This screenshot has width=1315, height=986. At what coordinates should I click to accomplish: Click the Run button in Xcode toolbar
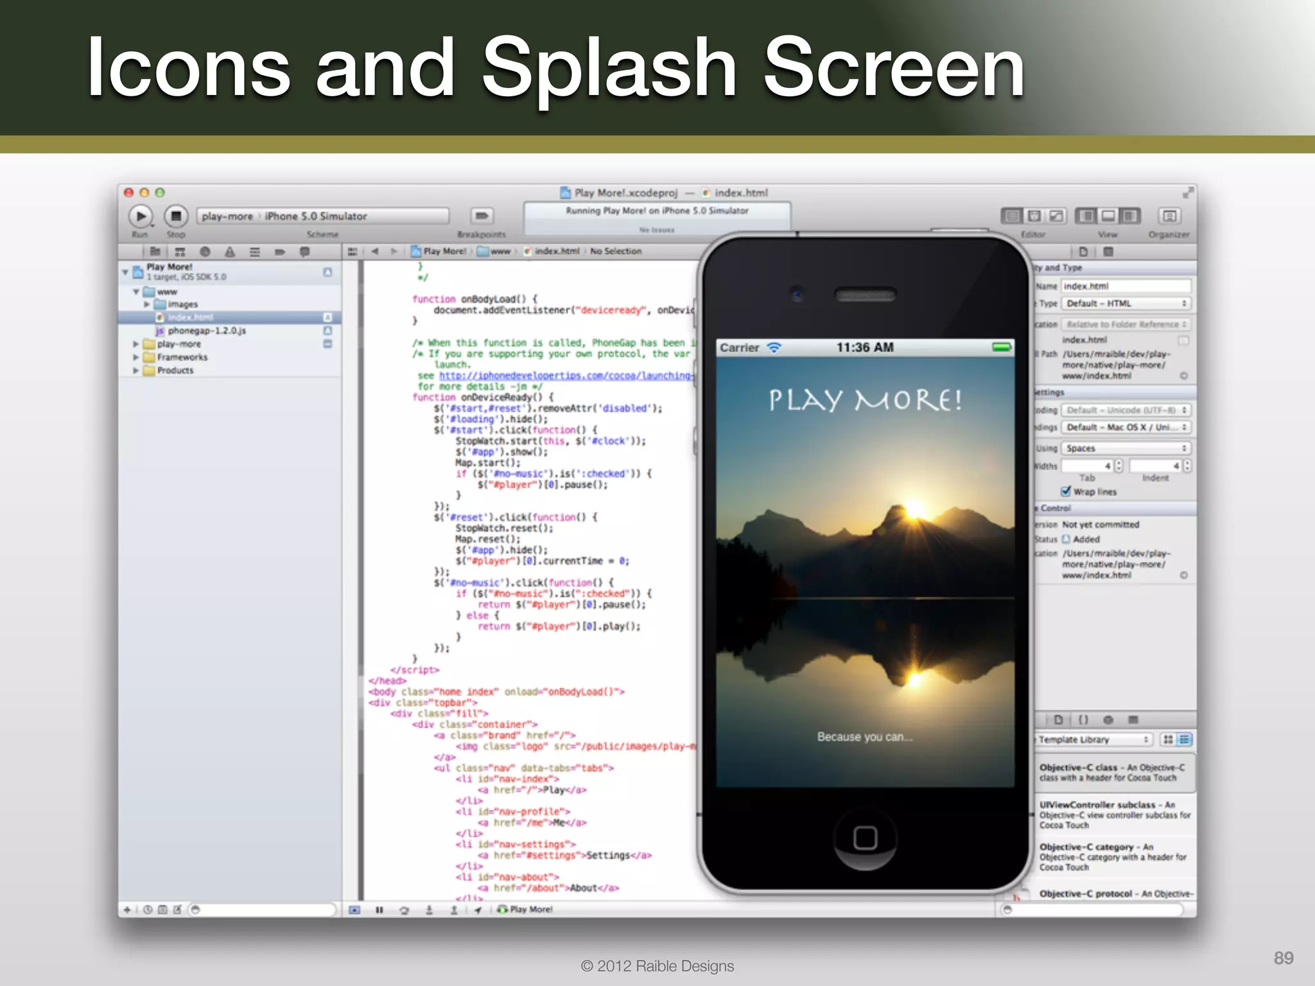(141, 216)
